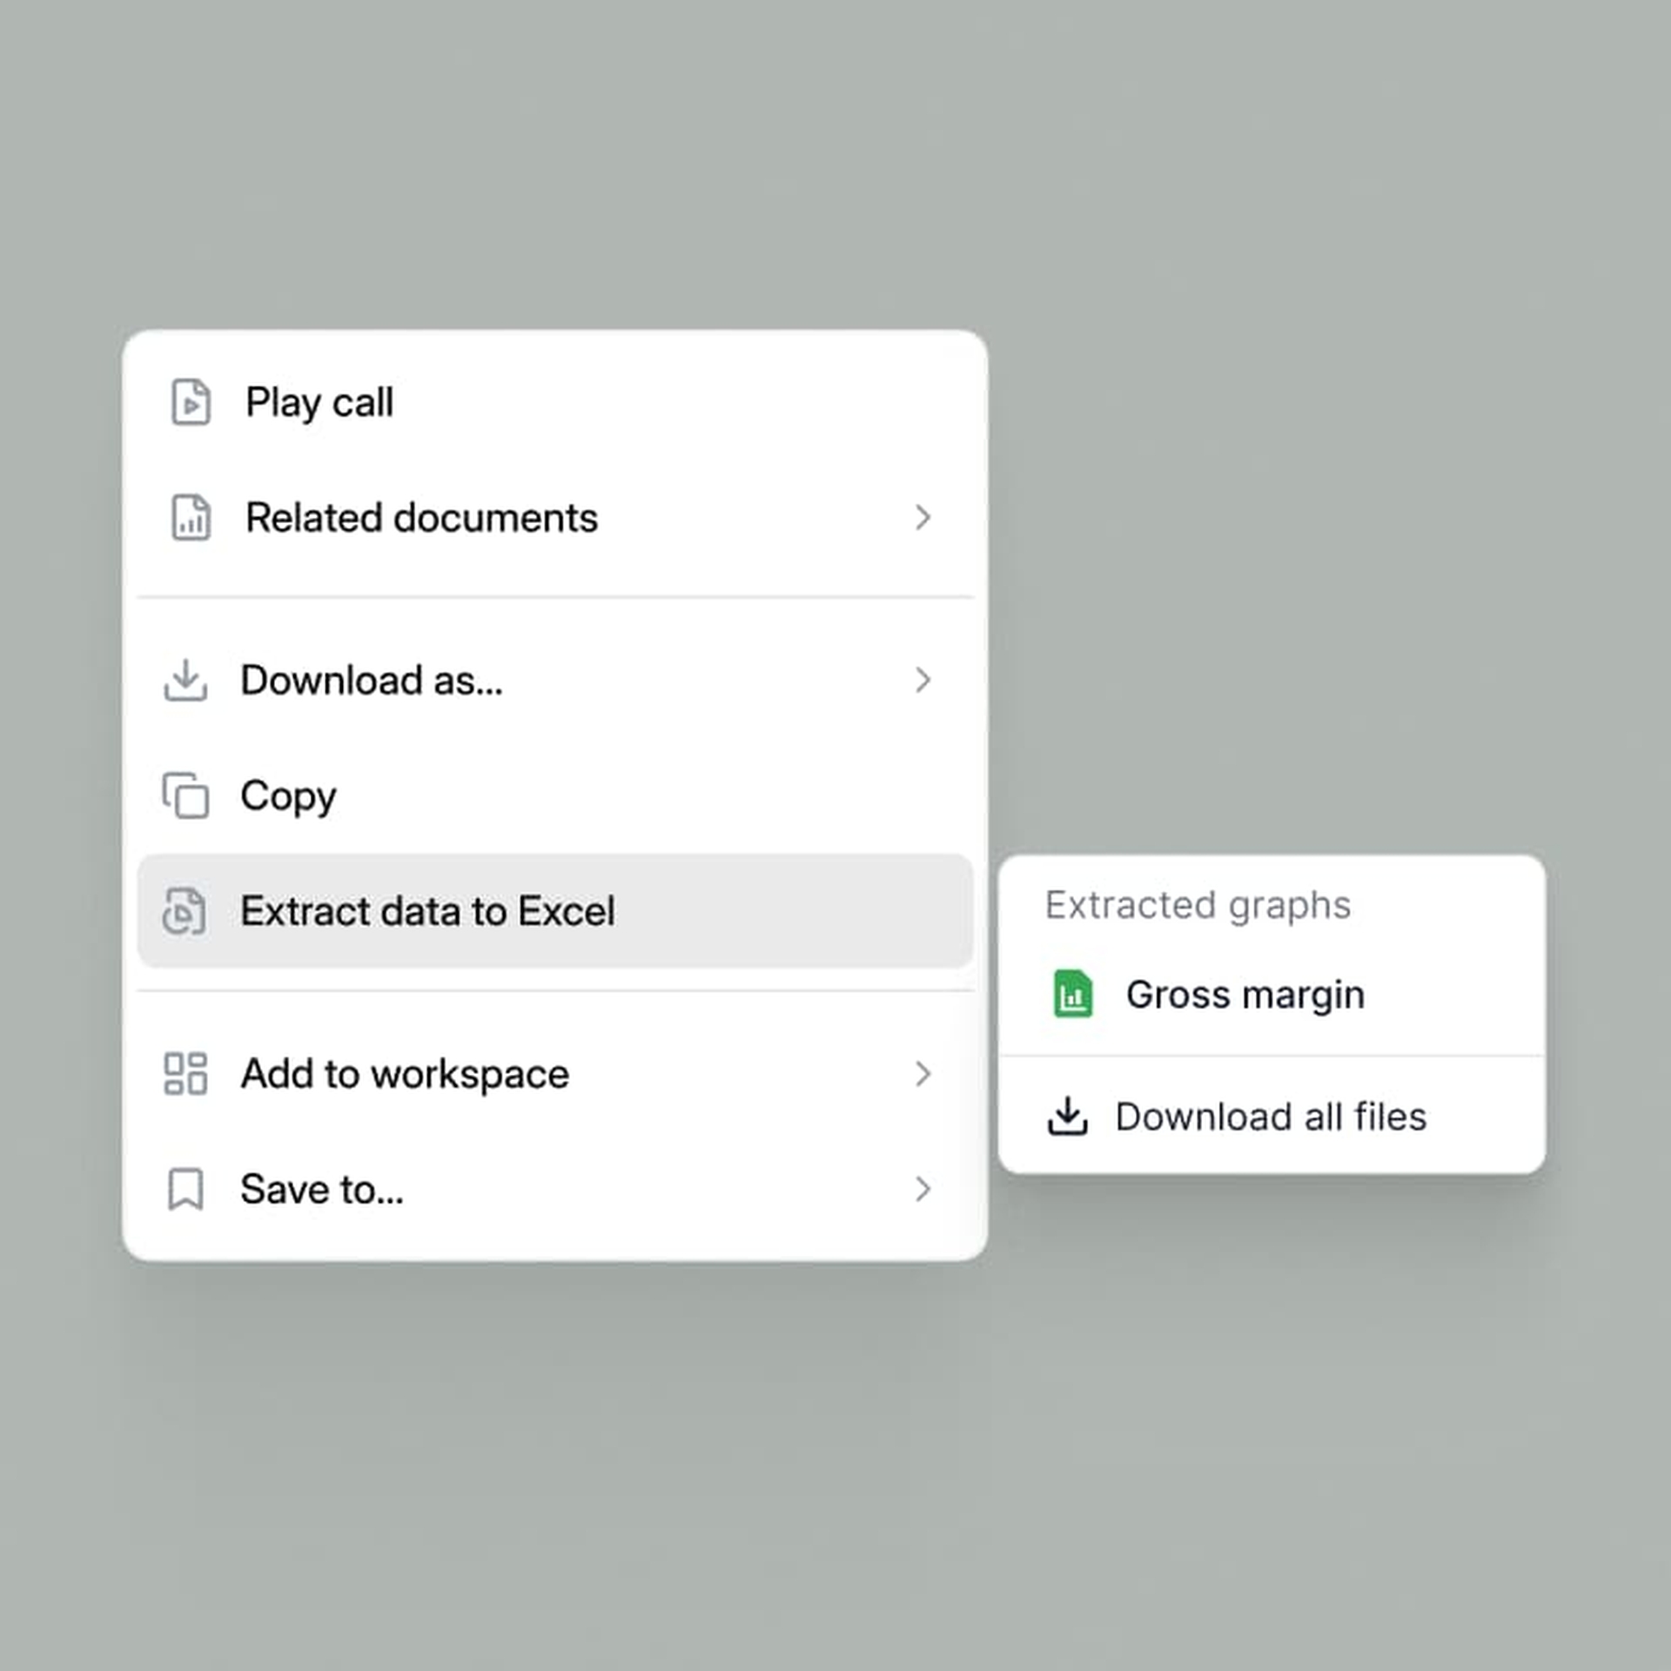Screen dimensions: 1671x1671
Task: Expand the Add to workspace chevron
Action: 923,1073
